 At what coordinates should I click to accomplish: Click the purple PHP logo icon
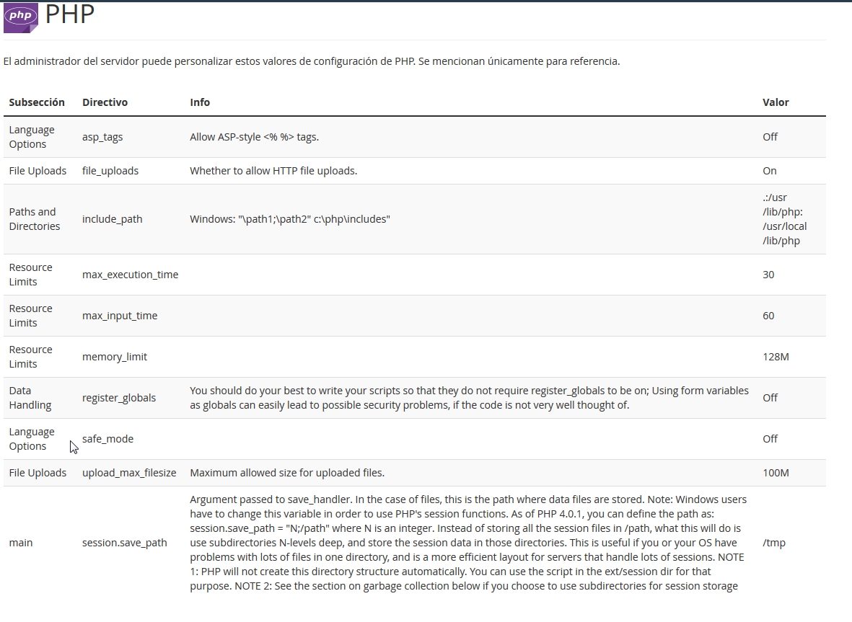20,17
